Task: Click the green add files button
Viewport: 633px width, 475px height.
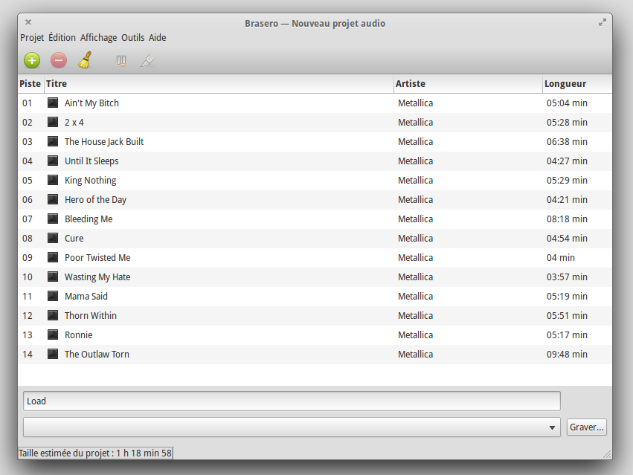Action: click(32, 60)
